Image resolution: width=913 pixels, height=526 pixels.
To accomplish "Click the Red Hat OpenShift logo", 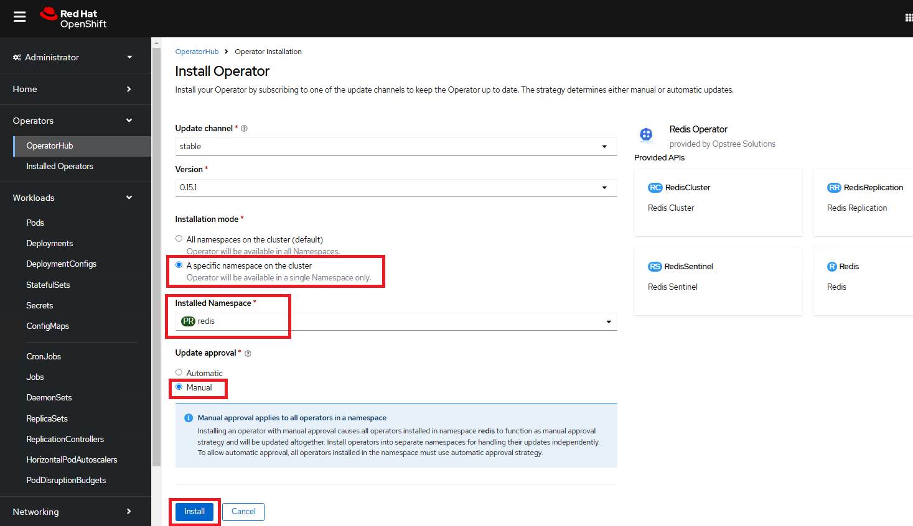I will point(73,18).
